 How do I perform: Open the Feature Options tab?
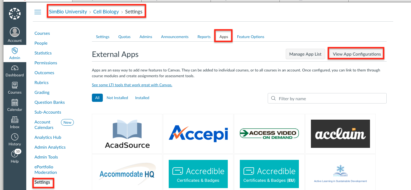pos(250,37)
